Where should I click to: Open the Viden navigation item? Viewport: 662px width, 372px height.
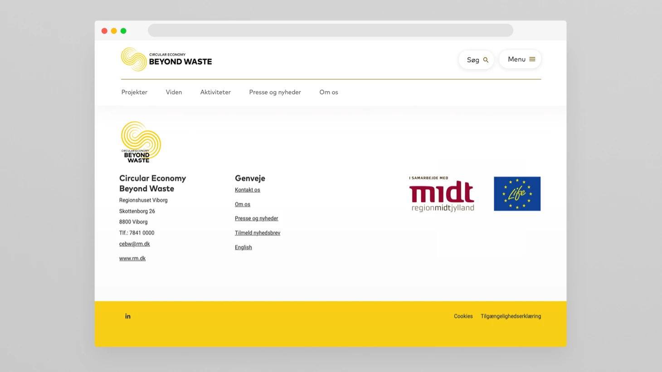[174, 92]
